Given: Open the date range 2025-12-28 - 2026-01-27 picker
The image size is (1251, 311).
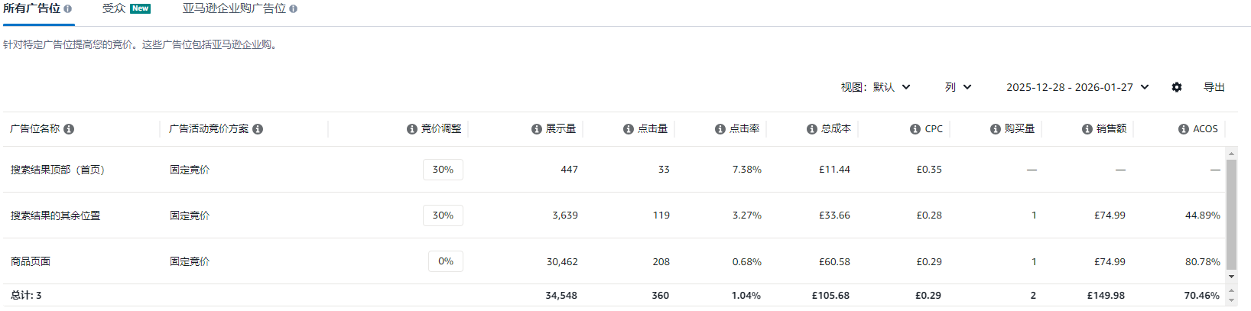Looking at the screenshot, I should [1077, 87].
